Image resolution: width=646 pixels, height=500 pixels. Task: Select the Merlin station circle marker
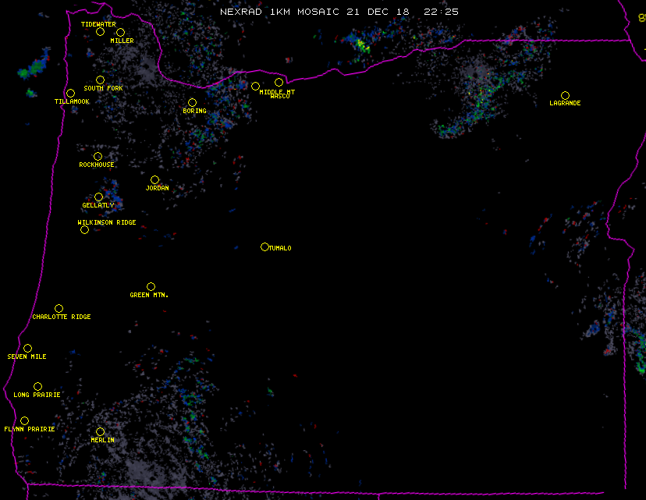point(100,432)
